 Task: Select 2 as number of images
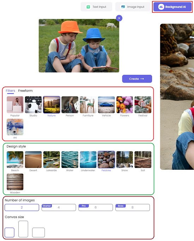[x=22, y=207]
